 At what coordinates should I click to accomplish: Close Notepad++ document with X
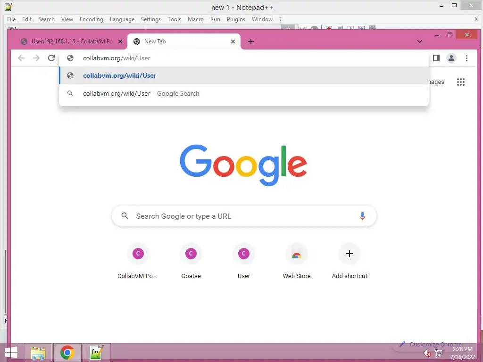pos(476,19)
